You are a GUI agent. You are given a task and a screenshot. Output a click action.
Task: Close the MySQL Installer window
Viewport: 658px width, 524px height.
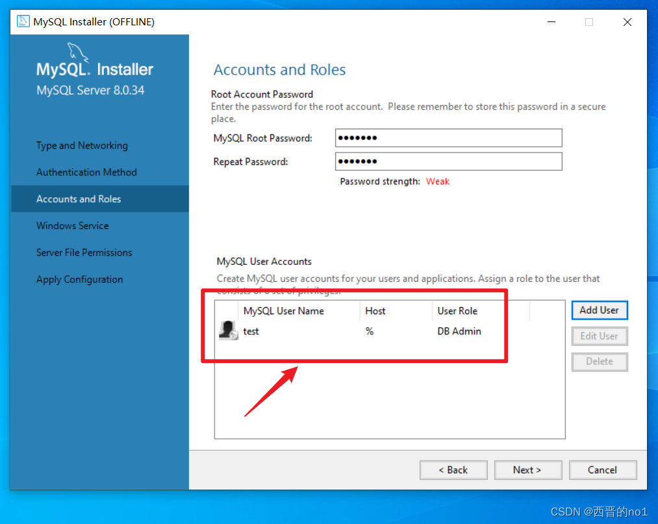pos(627,22)
